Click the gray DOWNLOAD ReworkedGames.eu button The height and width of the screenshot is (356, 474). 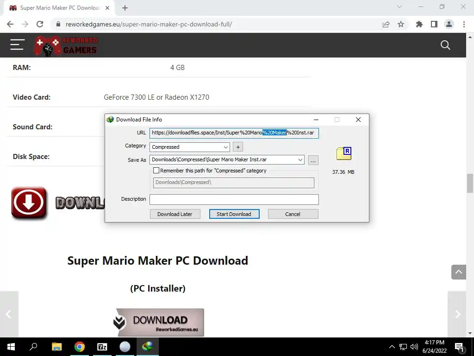[160, 323]
